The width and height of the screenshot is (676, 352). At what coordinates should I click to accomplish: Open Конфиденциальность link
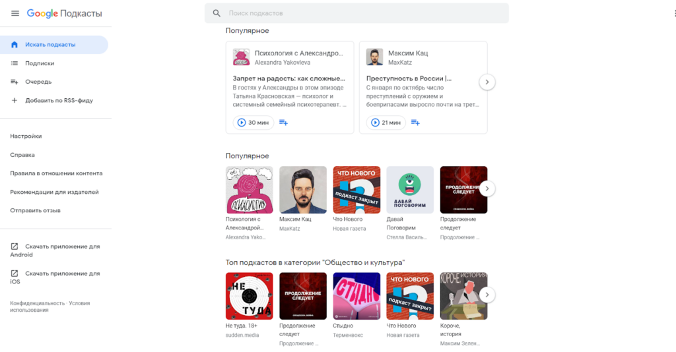coord(37,303)
